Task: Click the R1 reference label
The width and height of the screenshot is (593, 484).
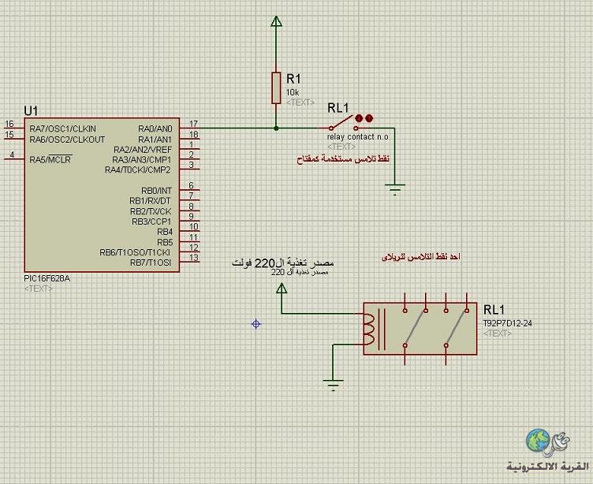Action: pos(294,79)
